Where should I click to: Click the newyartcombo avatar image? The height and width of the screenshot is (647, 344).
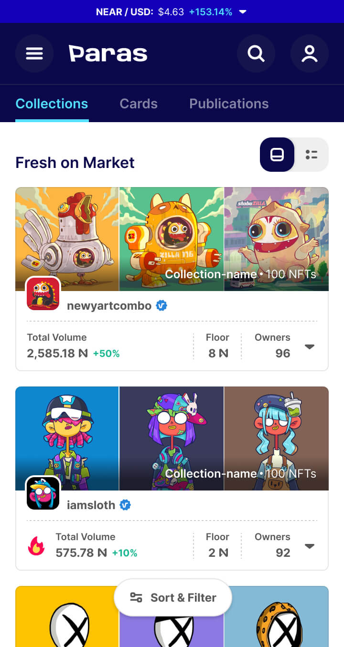(43, 294)
